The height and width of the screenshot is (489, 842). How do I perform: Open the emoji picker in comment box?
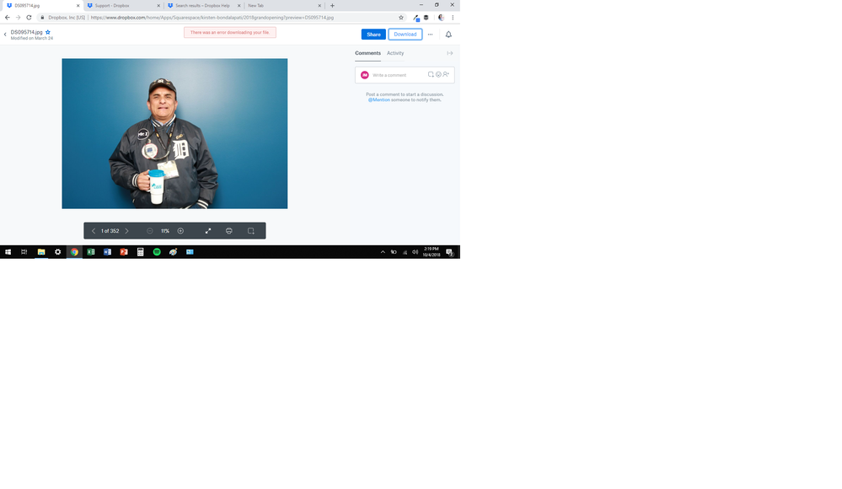pyautogui.click(x=438, y=75)
